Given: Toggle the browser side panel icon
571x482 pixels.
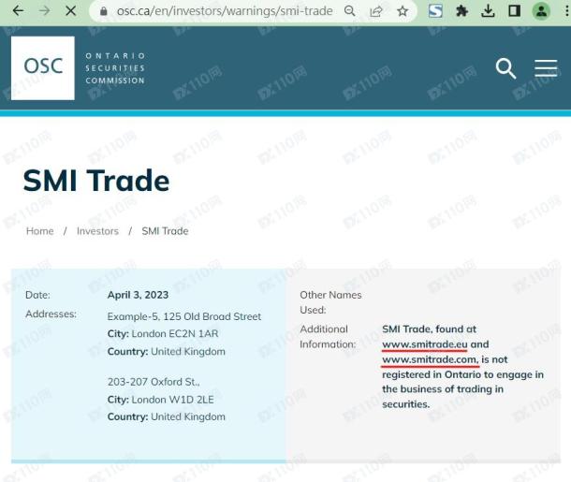Looking at the screenshot, I should (514, 11).
